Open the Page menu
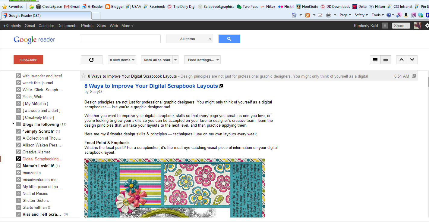This screenshot has height=222, width=429. point(345,15)
